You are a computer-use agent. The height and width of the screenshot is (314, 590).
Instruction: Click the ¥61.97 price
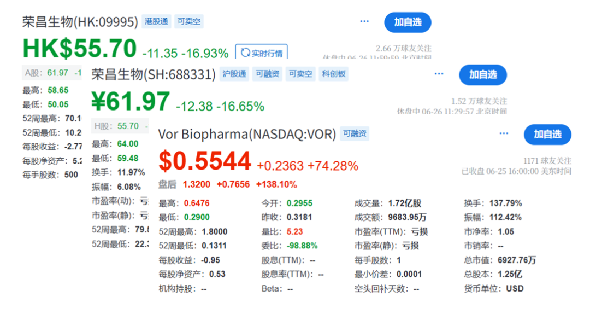131,101
